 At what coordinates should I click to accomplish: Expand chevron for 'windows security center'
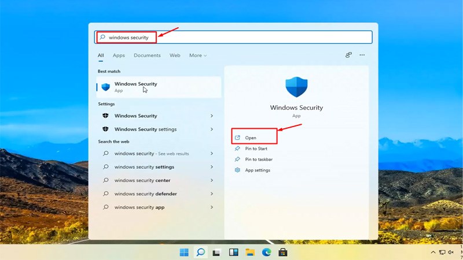212,180
